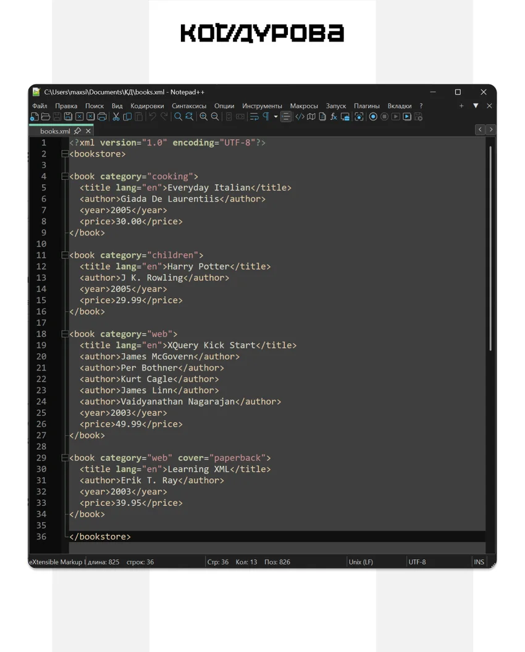
Task: Toggle the pin on books.xml tab
Action: click(x=78, y=131)
